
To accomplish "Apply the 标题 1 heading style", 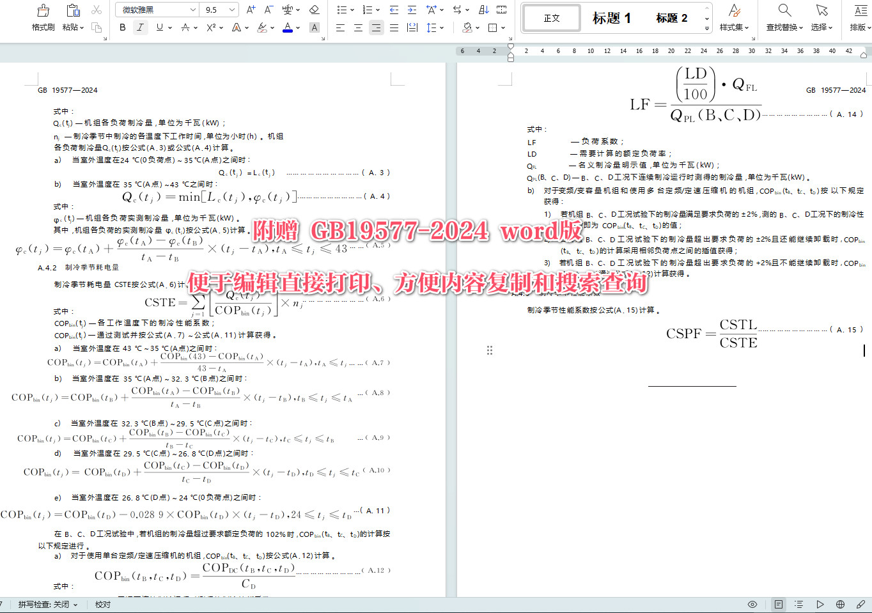I will (x=611, y=18).
